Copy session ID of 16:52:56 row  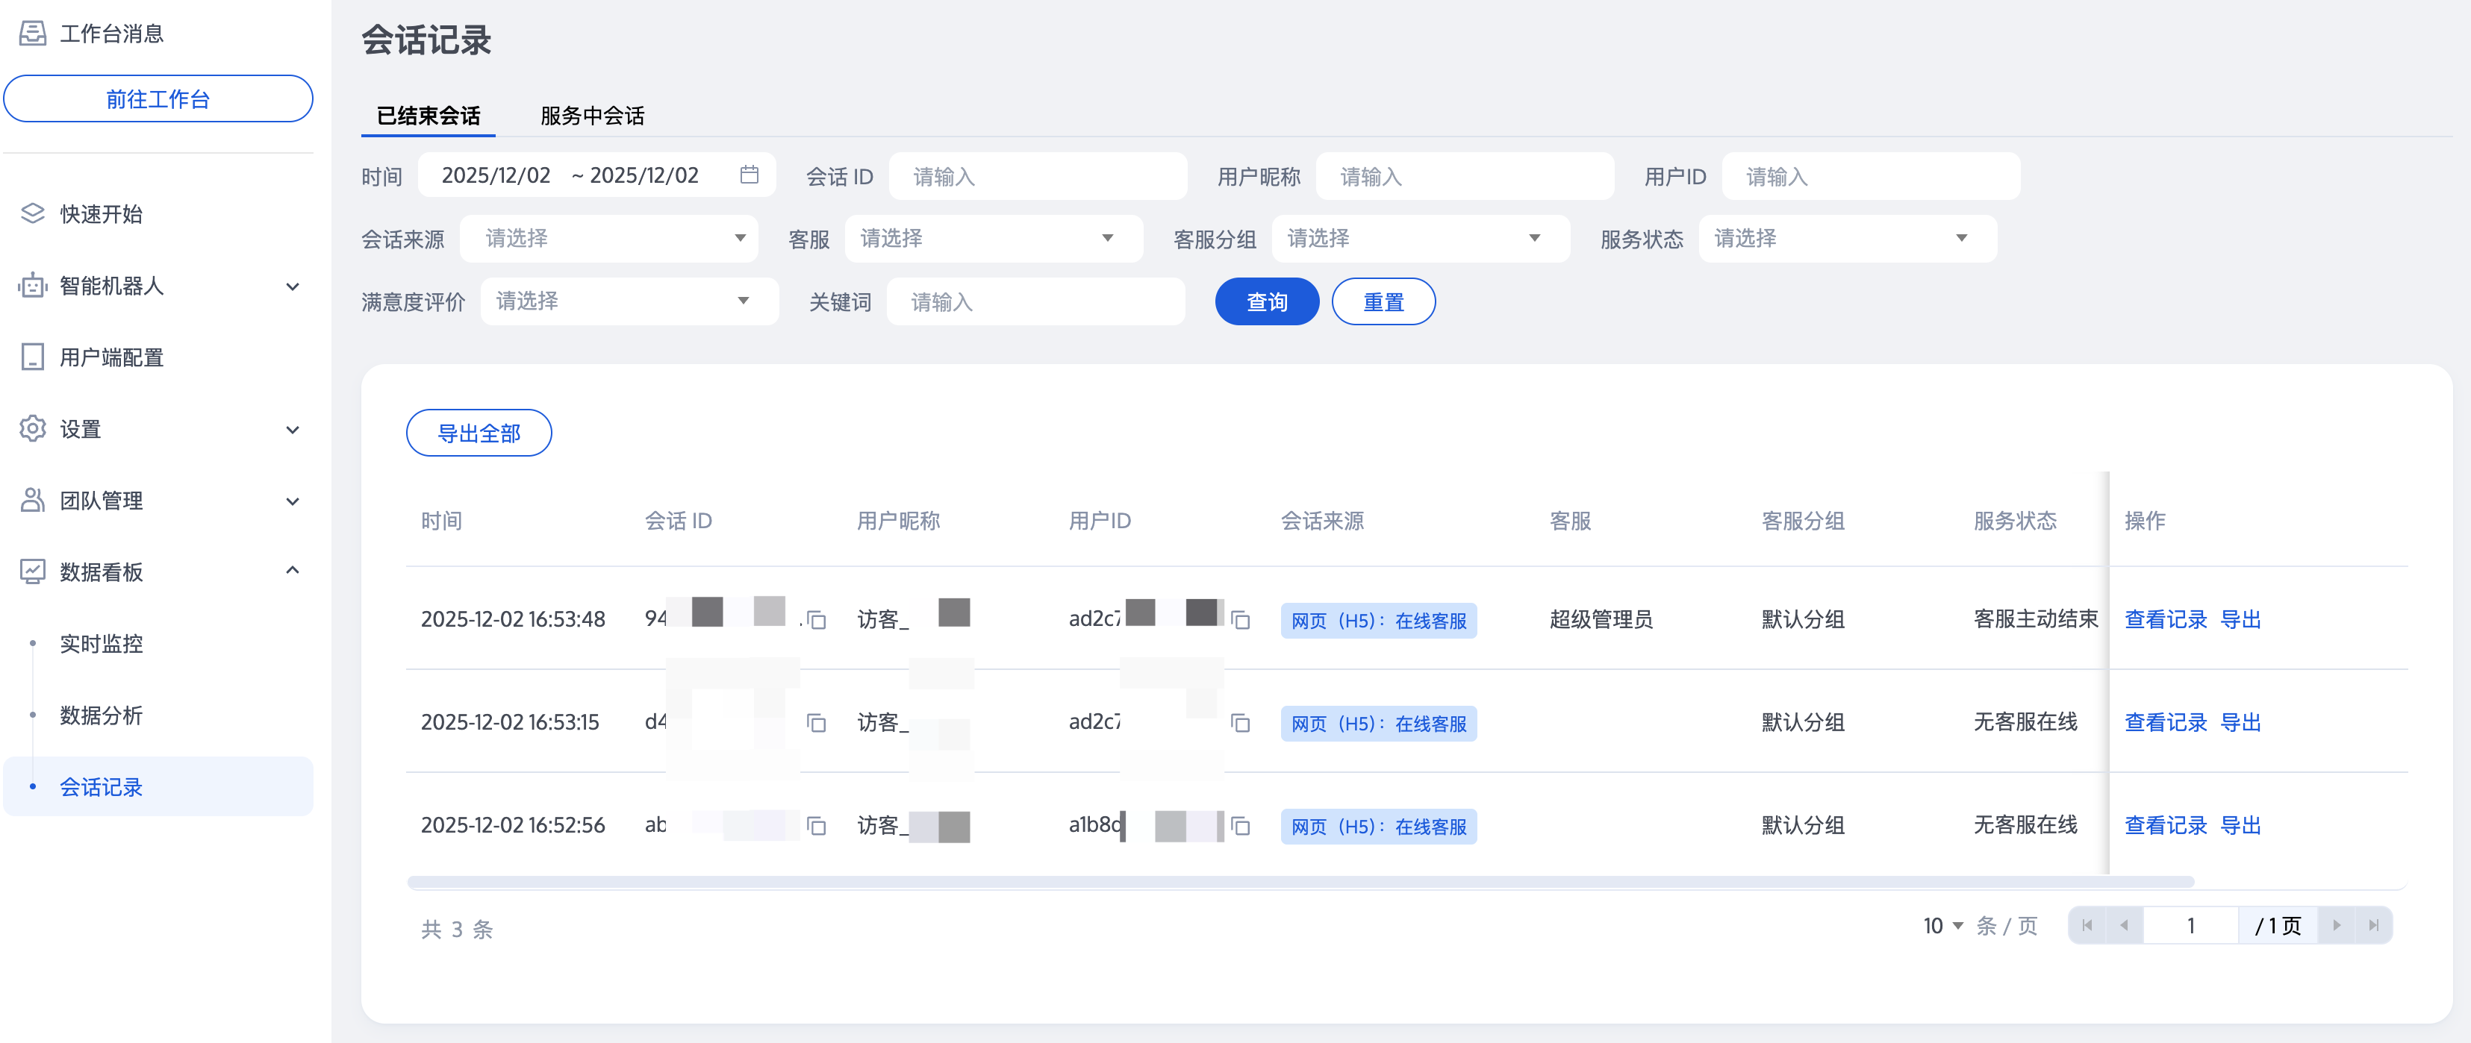(816, 825)
